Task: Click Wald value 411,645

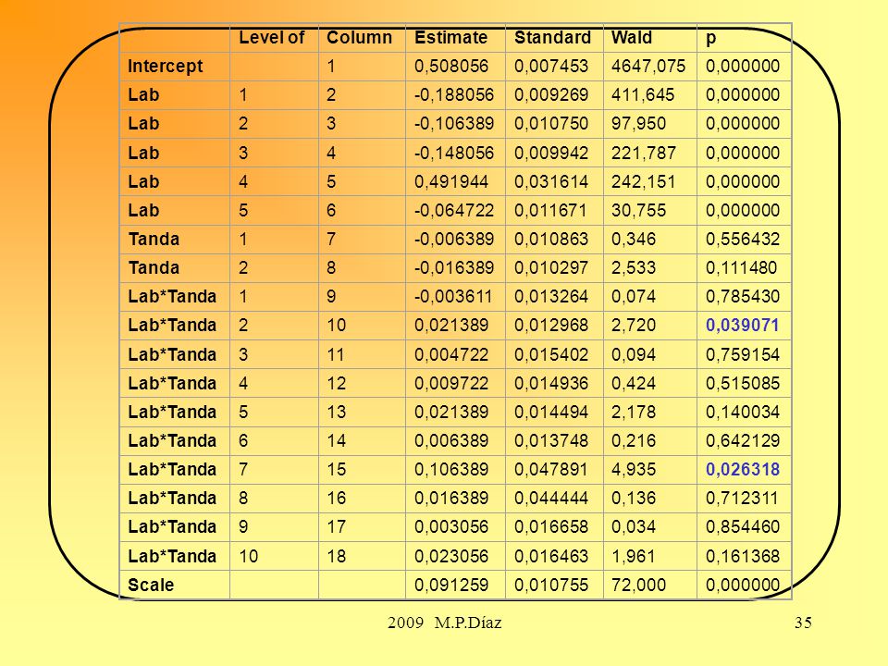Action: tap(643, 94)
